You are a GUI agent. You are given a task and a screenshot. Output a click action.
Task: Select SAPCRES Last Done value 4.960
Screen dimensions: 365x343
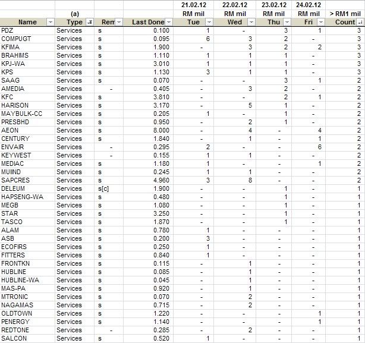(148, 180)
